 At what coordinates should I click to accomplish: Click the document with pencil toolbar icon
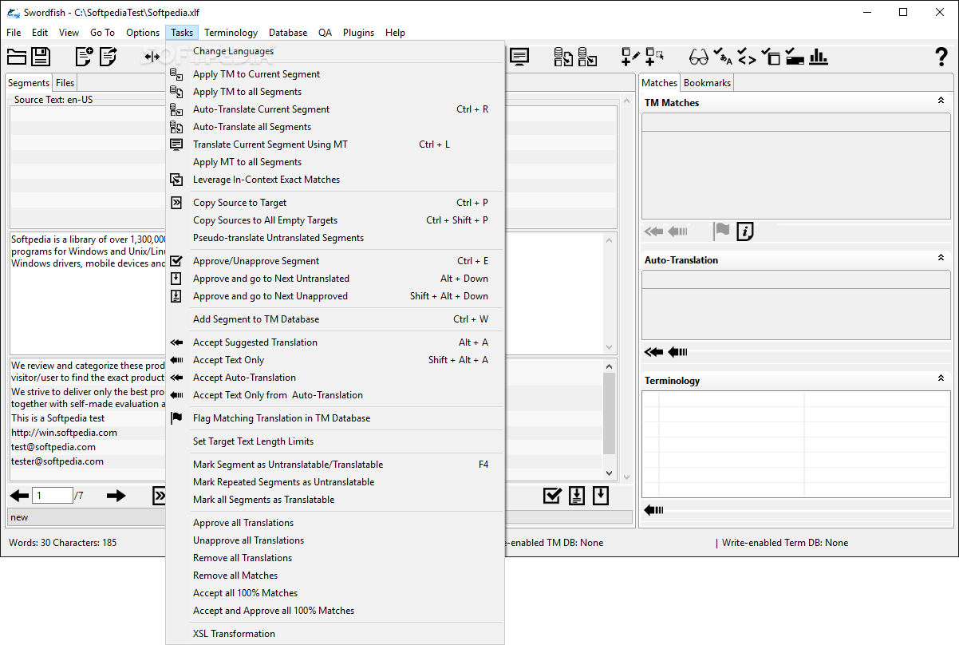click(108, 57)
